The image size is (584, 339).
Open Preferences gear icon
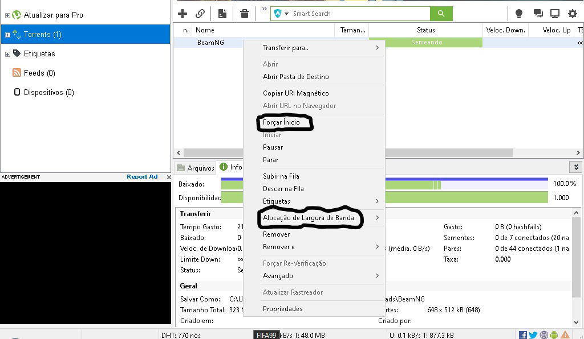(573, 14)
